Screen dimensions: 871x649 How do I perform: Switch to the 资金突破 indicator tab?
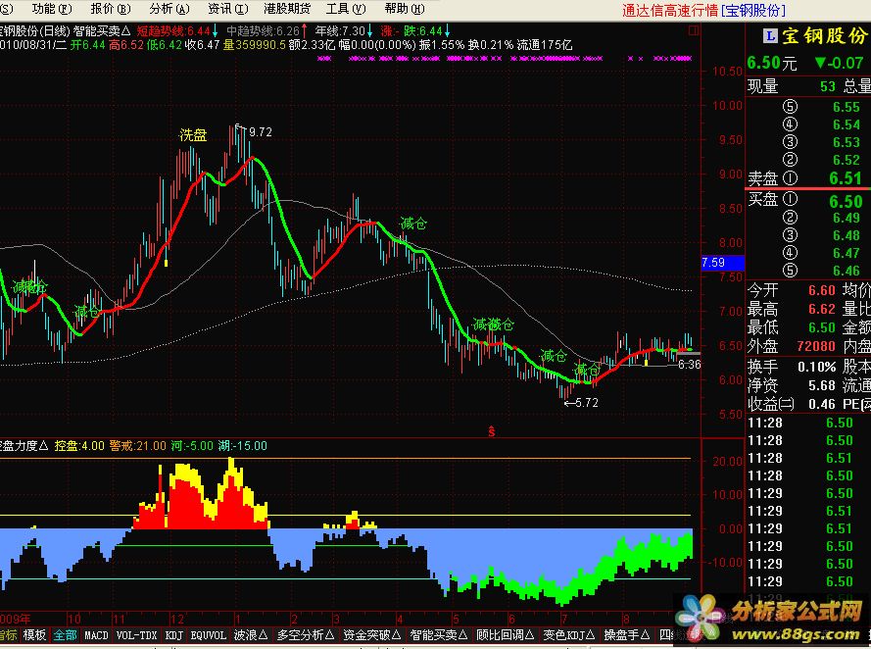[372, 635]
